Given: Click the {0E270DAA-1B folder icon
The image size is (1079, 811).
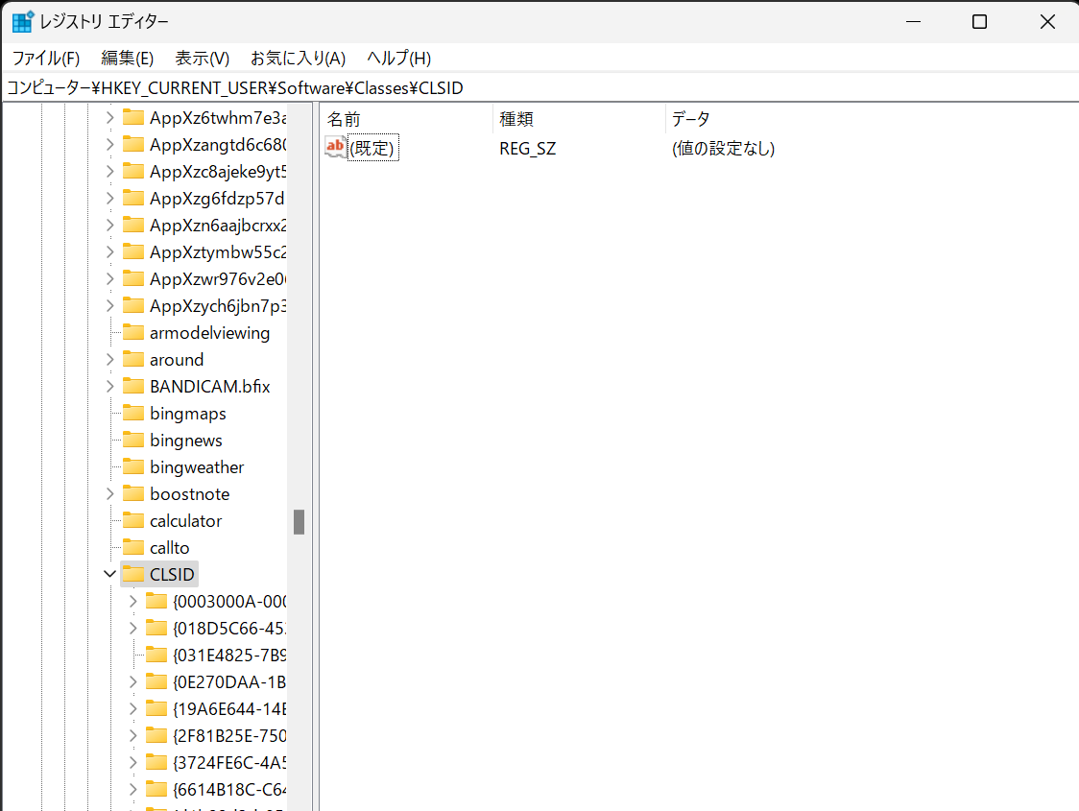Looking at the screenshot, I should point(156,681).
